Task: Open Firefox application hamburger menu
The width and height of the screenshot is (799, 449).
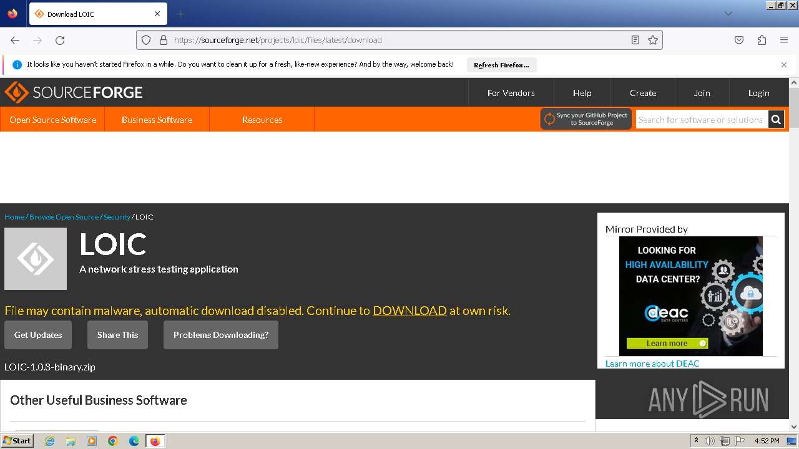Action: coord(784,40)
